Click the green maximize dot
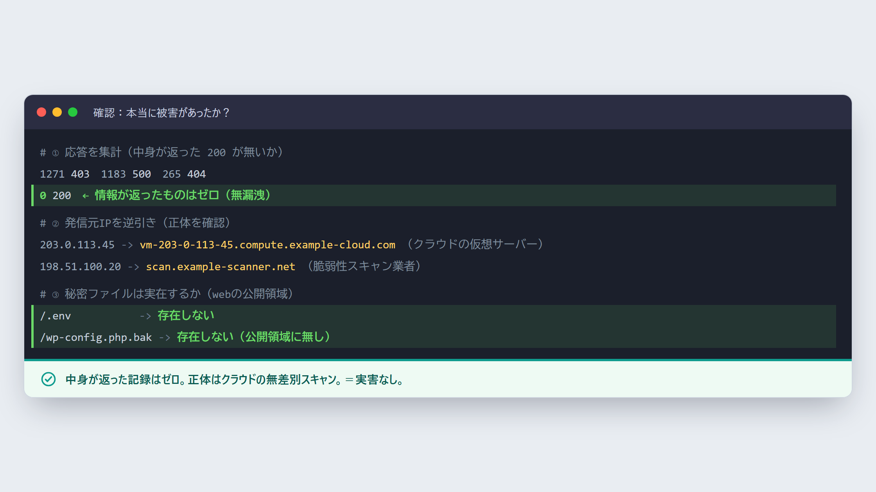 point(73,112)
